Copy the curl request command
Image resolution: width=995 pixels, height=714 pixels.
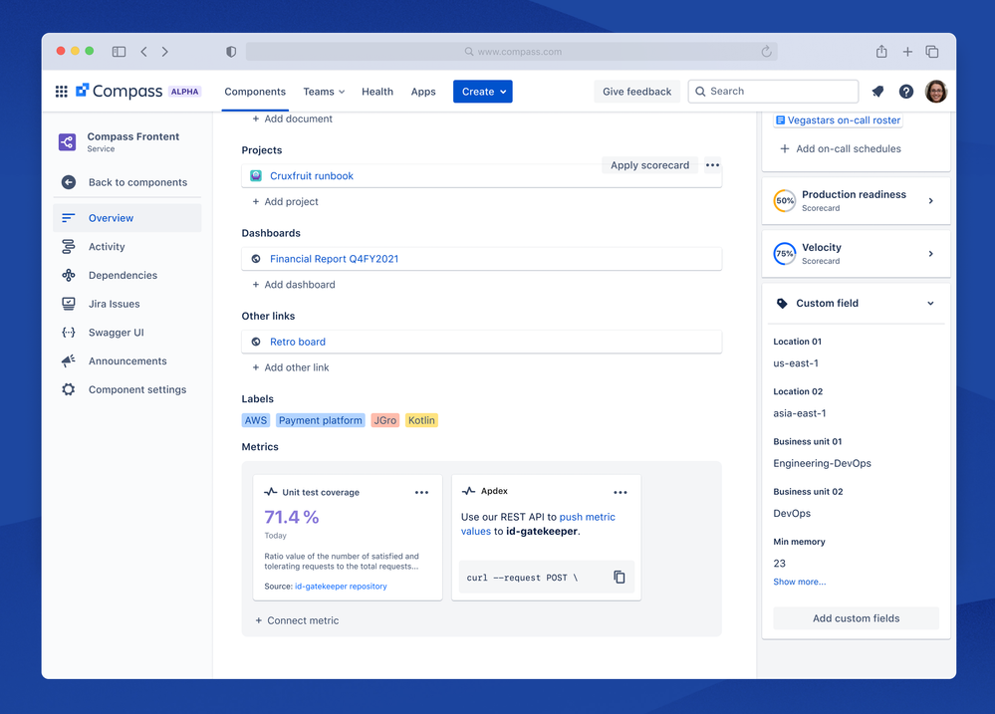tap(620, 577)
